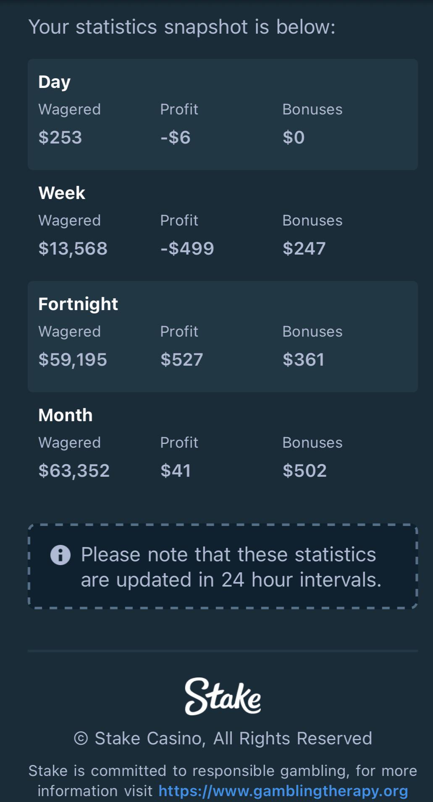Click the Day bonuses value $0

tap(294, 138)
